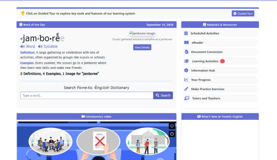277x160 pixels.
Task: Click the image caption about scouts campfire
Action: pos(142,39)
